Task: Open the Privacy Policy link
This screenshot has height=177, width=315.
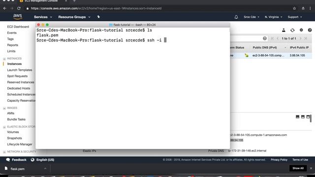Action: tap(279, 160)
